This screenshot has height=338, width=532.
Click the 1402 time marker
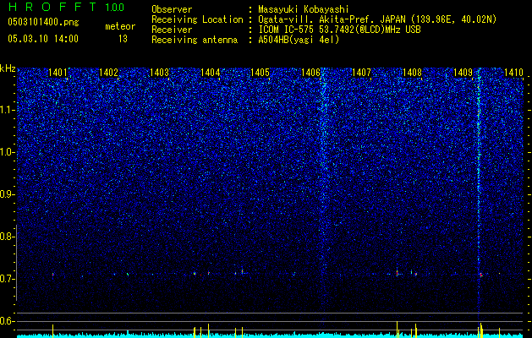(x=108, y=73)
